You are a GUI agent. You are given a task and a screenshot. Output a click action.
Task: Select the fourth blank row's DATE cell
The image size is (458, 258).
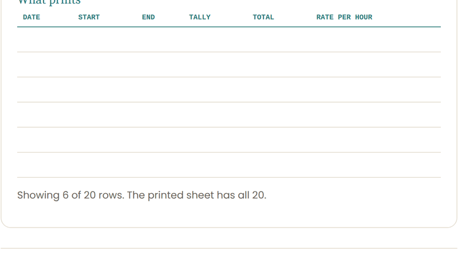coord(45,115)
